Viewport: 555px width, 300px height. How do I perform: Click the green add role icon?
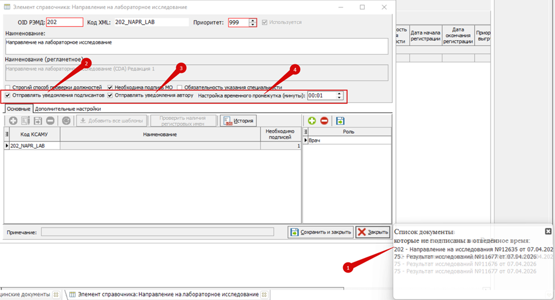pyautogui.click(x=312, y=120)
